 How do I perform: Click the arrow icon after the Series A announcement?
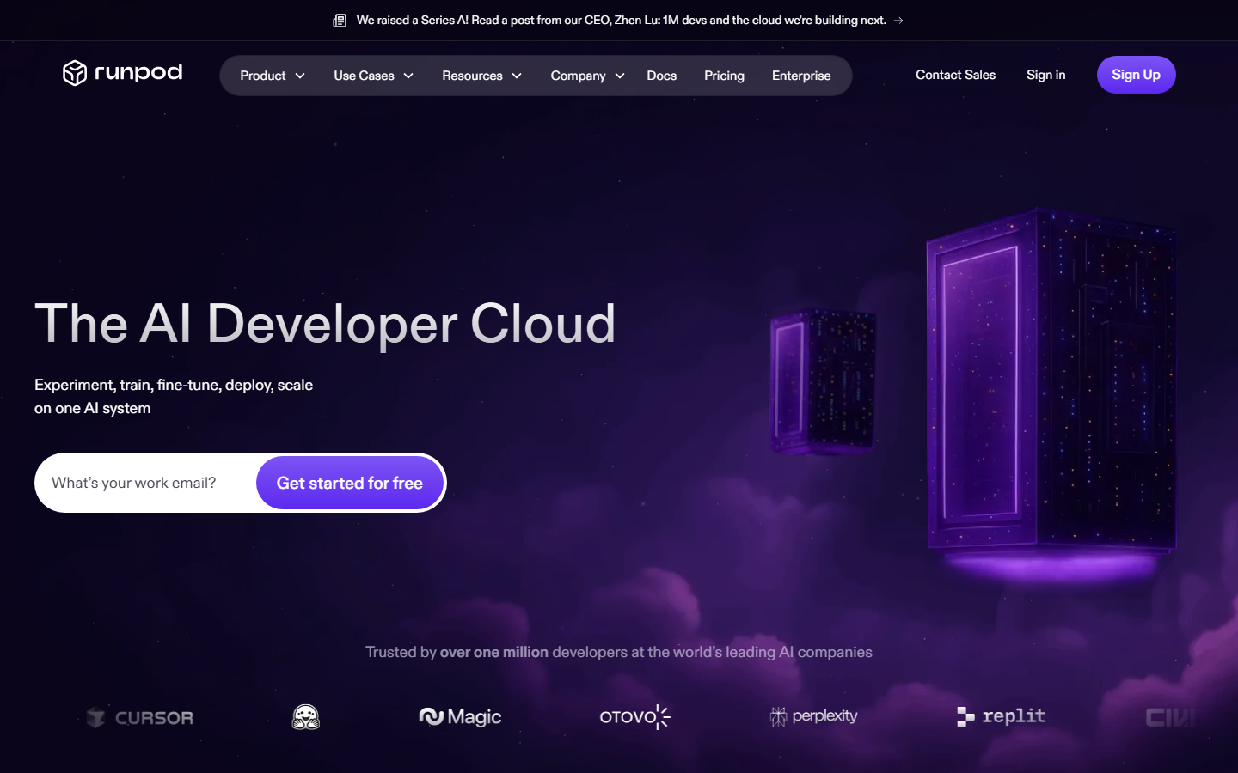(898, 21)
